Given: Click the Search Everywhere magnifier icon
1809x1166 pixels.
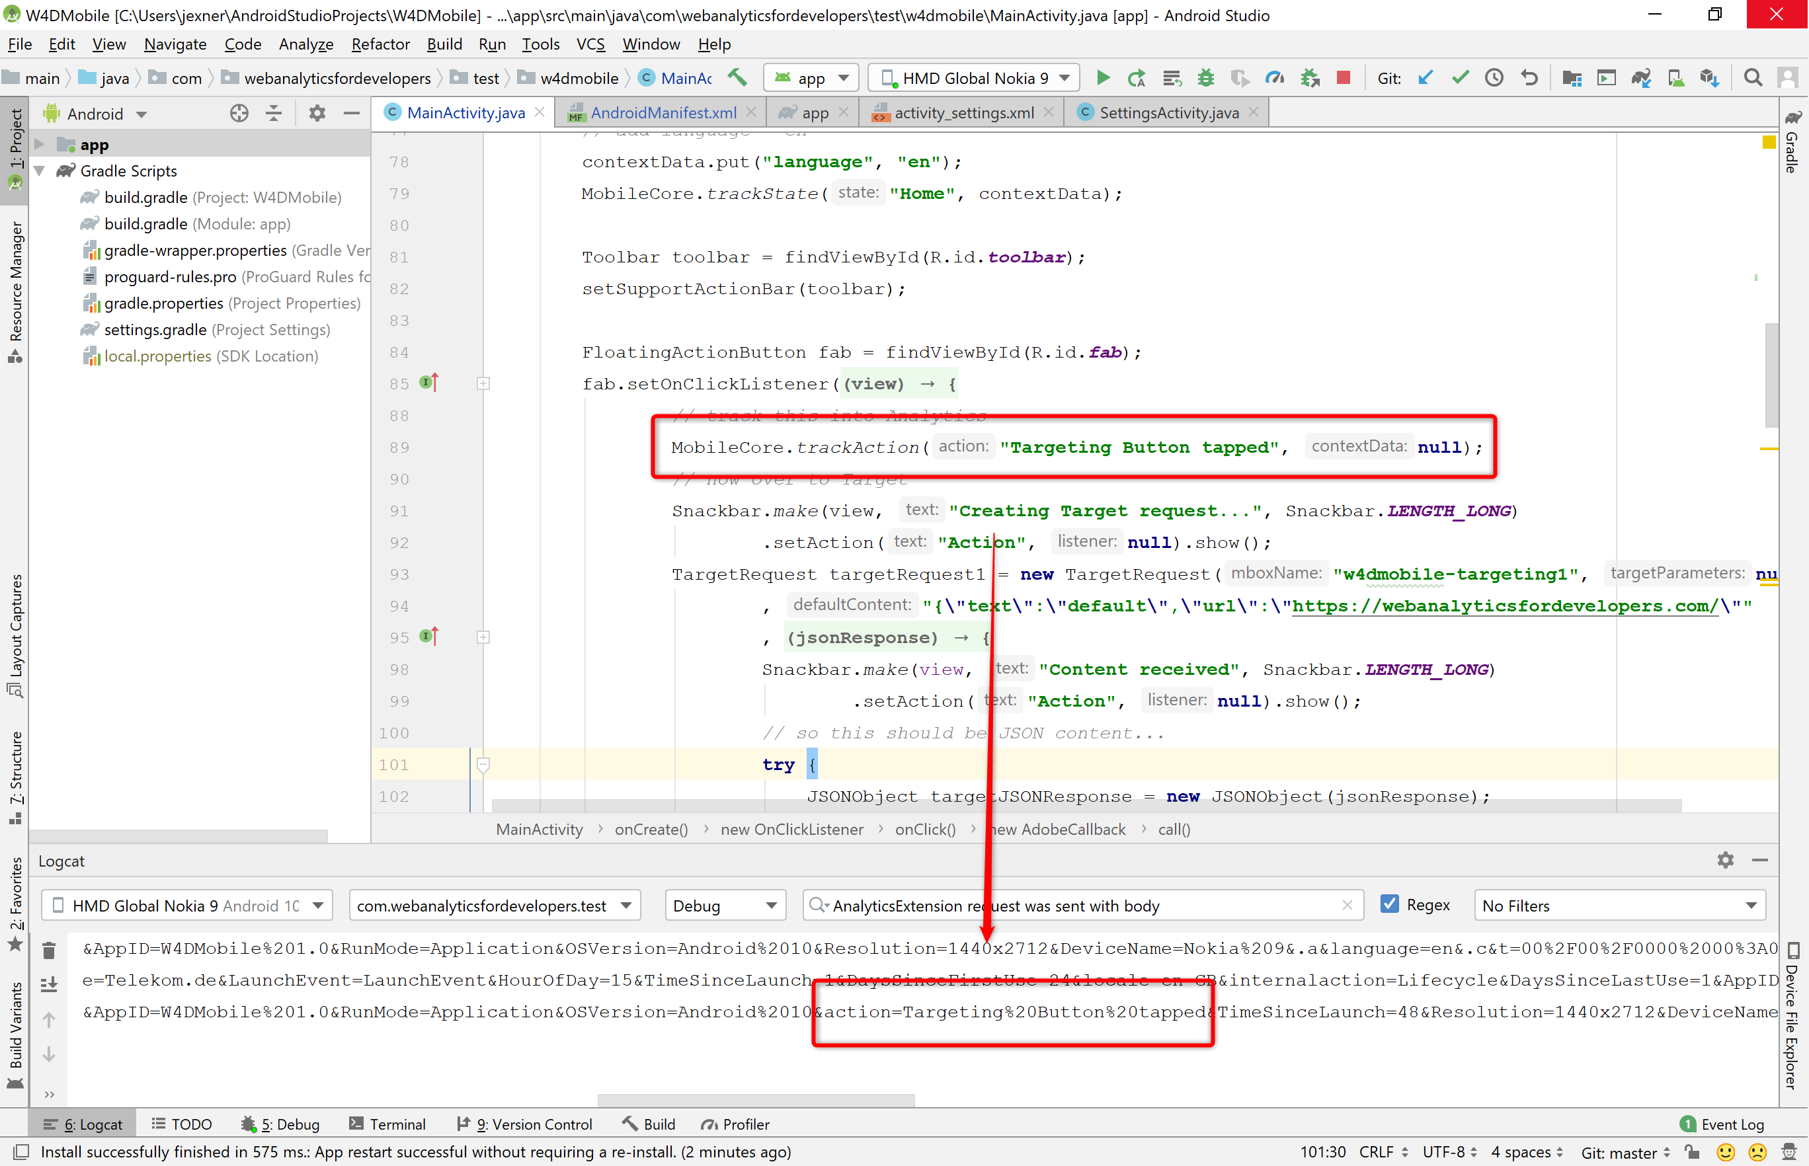Looking at the screenshot, I should (x=1751, y=77).
